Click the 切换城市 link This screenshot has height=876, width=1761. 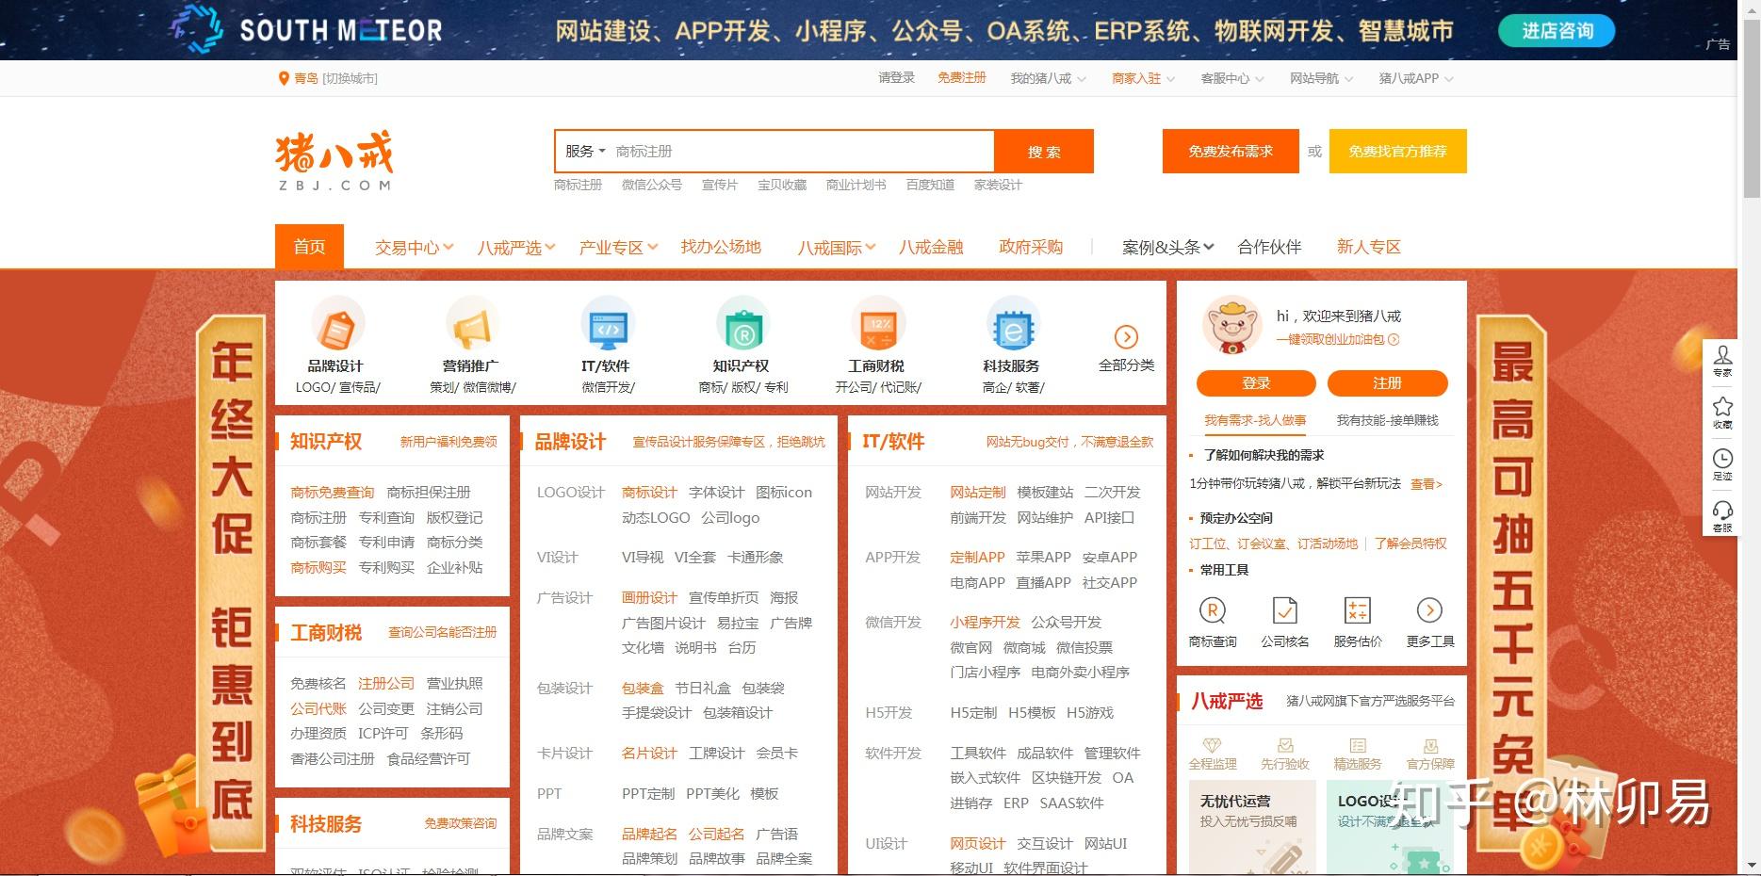click(350, 78)
